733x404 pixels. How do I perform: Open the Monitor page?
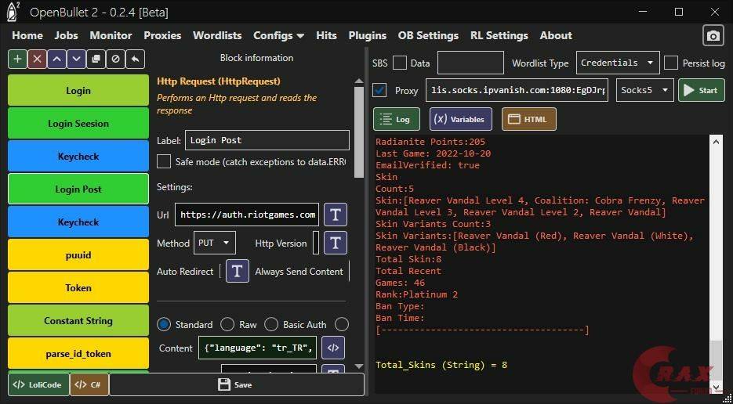pos(111,35)
